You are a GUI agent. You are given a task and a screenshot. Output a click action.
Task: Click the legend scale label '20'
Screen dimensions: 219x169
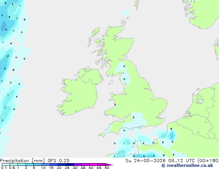coord(59,168)
